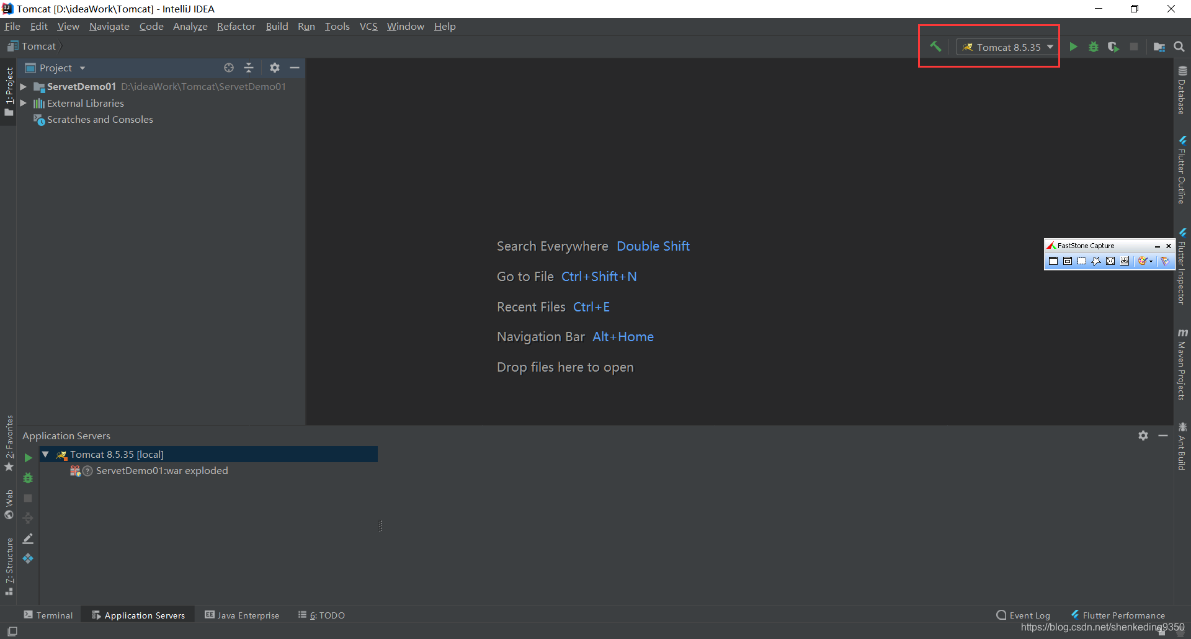Image resolution: width=1191 pixels, height=639 pixels.
Task: Open the Flutter Performance tool window
Action: pos(1118,615)
